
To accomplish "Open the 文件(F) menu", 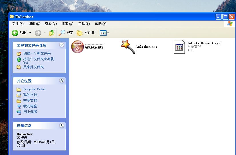I will 18,24.
